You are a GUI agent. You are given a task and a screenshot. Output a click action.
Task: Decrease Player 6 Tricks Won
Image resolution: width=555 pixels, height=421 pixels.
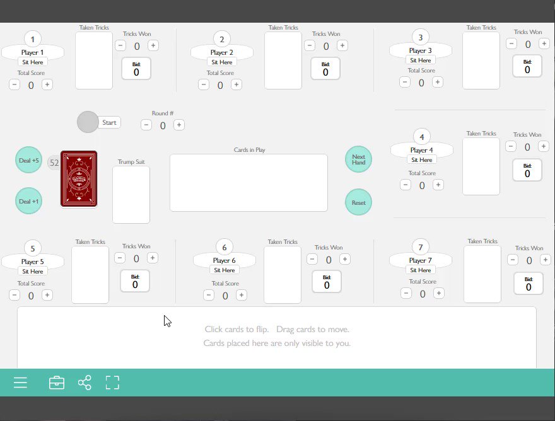coord(312,259)
